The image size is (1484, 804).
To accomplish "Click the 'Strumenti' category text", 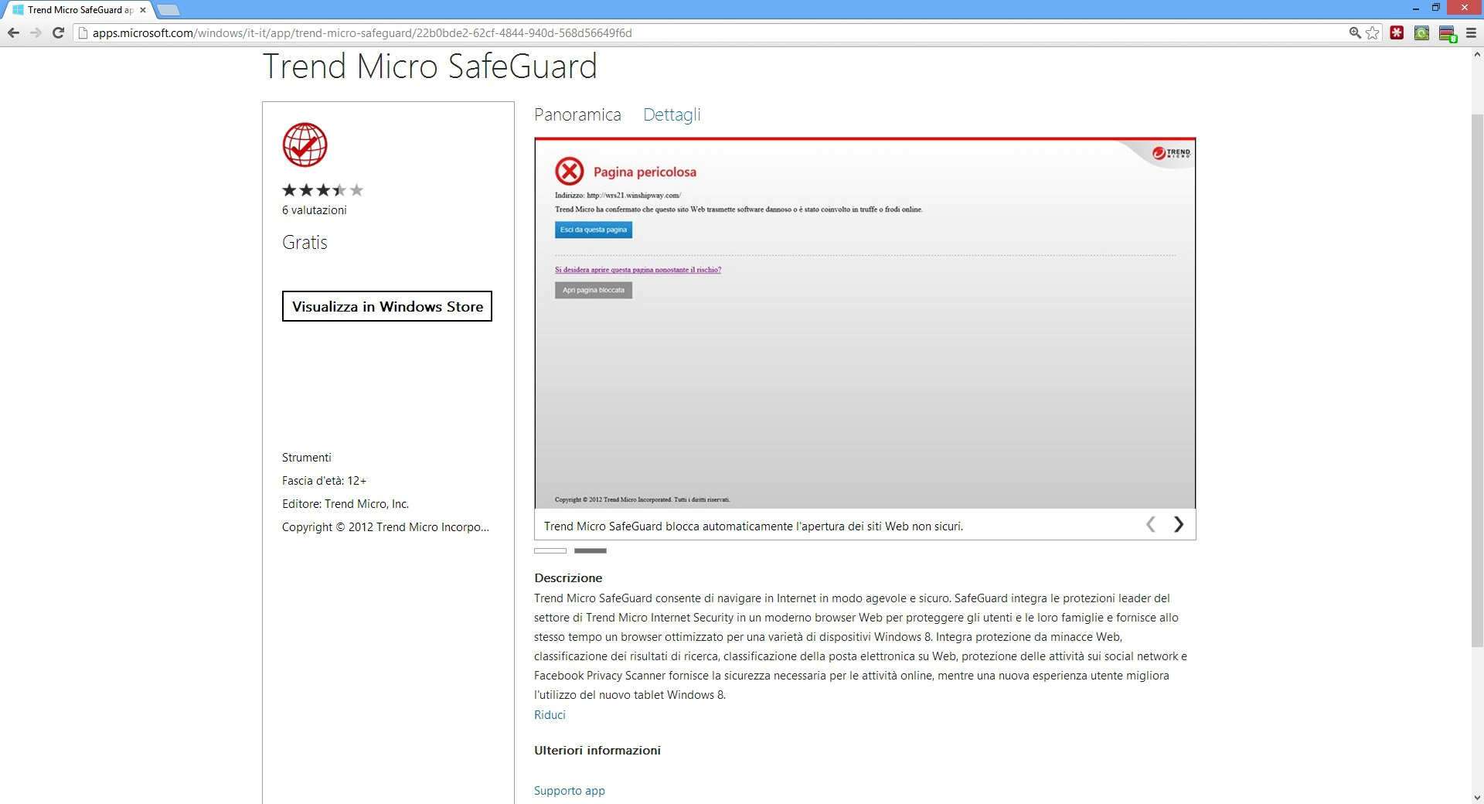I will [307, 458].
